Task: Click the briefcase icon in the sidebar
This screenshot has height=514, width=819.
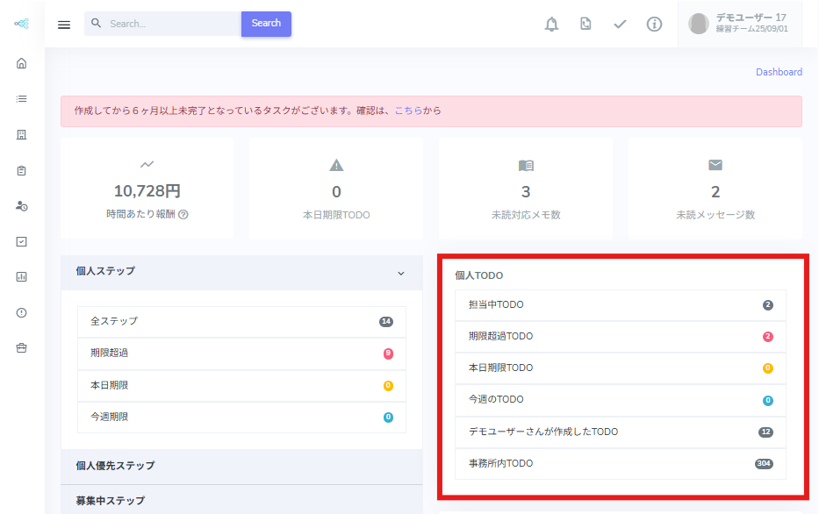Action: tap(22, 347)
